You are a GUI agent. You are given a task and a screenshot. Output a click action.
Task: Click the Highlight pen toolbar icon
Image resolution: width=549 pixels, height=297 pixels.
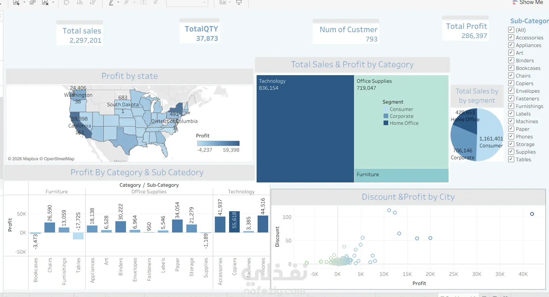click(111, 2)
